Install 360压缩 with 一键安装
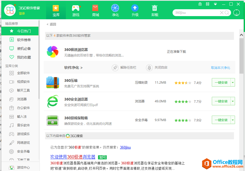The height and width of the screenshot is (171, 245). (221, 82)
